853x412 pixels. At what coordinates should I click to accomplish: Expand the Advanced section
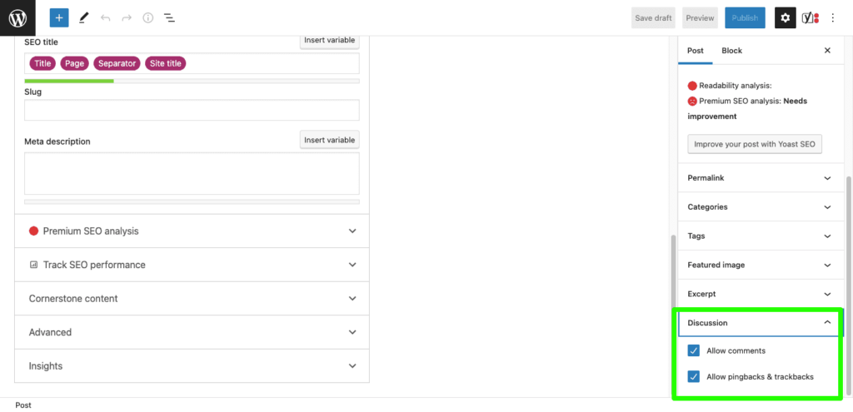coord(192,332)
